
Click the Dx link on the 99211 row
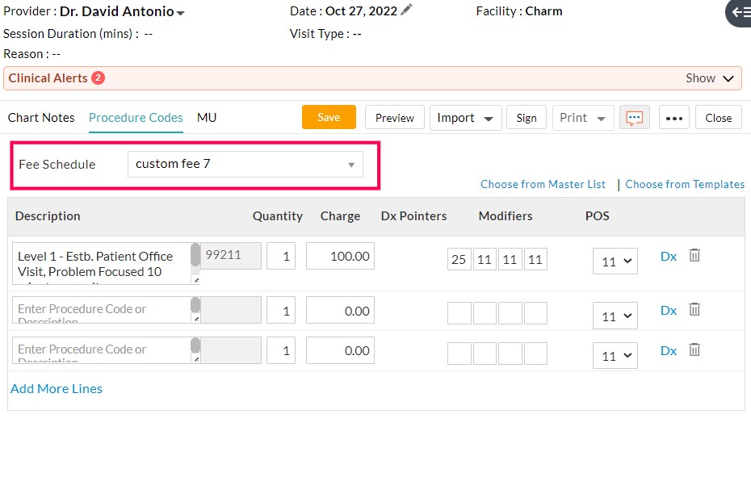coord(667,256)
